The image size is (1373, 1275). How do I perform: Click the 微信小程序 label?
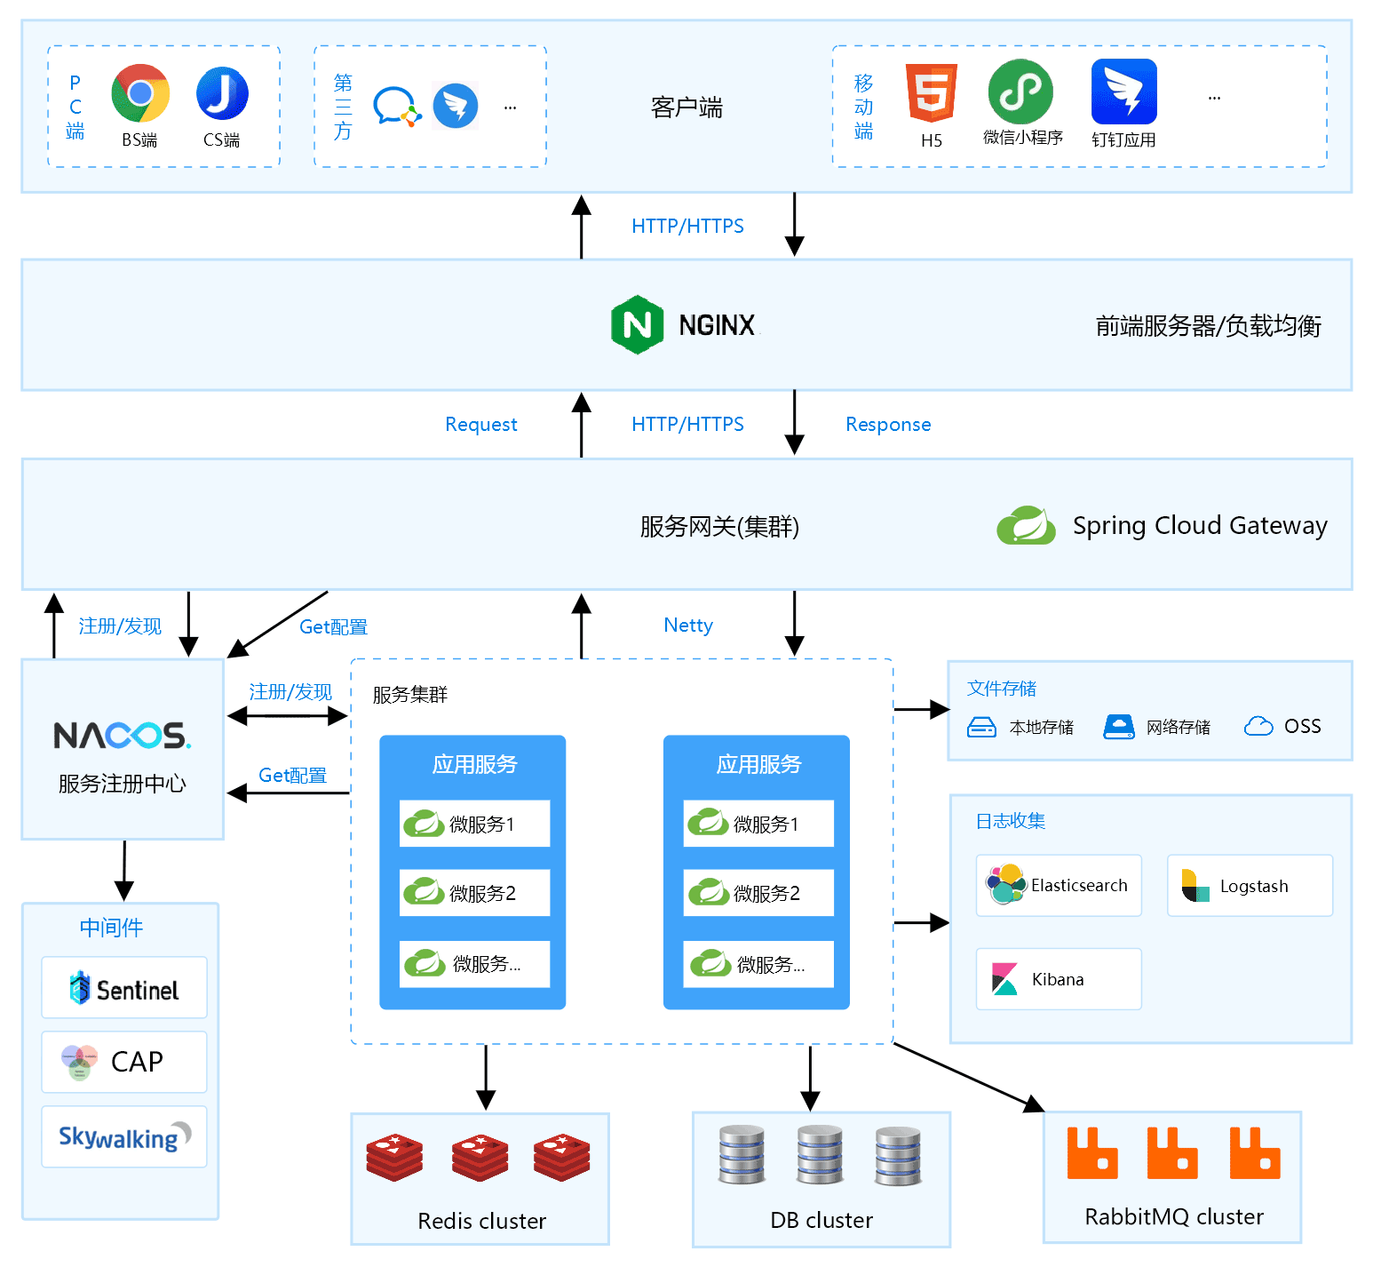click(x=1023, y=137)
